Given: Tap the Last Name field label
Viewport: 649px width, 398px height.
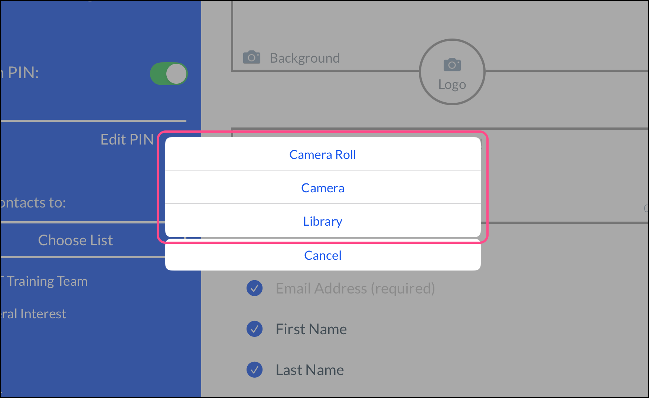Looking at the screenshot, I should (310, 370).
